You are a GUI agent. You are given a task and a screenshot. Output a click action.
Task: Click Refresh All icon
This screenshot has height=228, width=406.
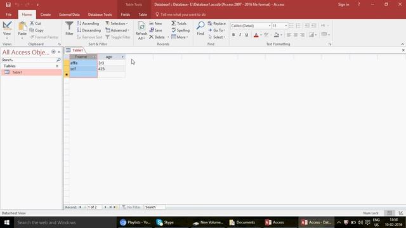point(141,27)
